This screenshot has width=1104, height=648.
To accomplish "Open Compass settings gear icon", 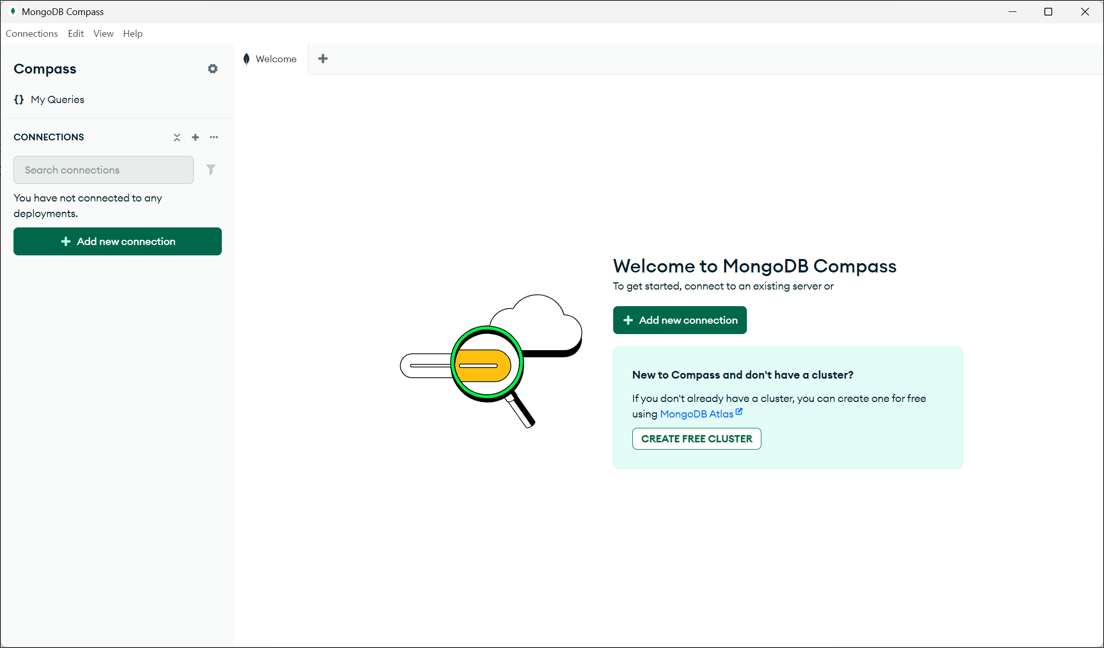I will [213, 69].
